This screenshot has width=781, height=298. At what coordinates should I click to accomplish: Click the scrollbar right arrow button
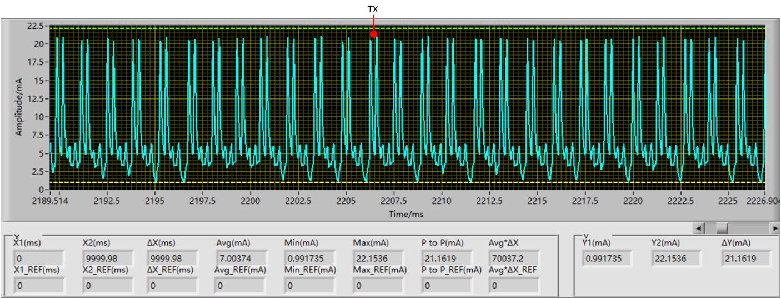(x=775, y=228)
